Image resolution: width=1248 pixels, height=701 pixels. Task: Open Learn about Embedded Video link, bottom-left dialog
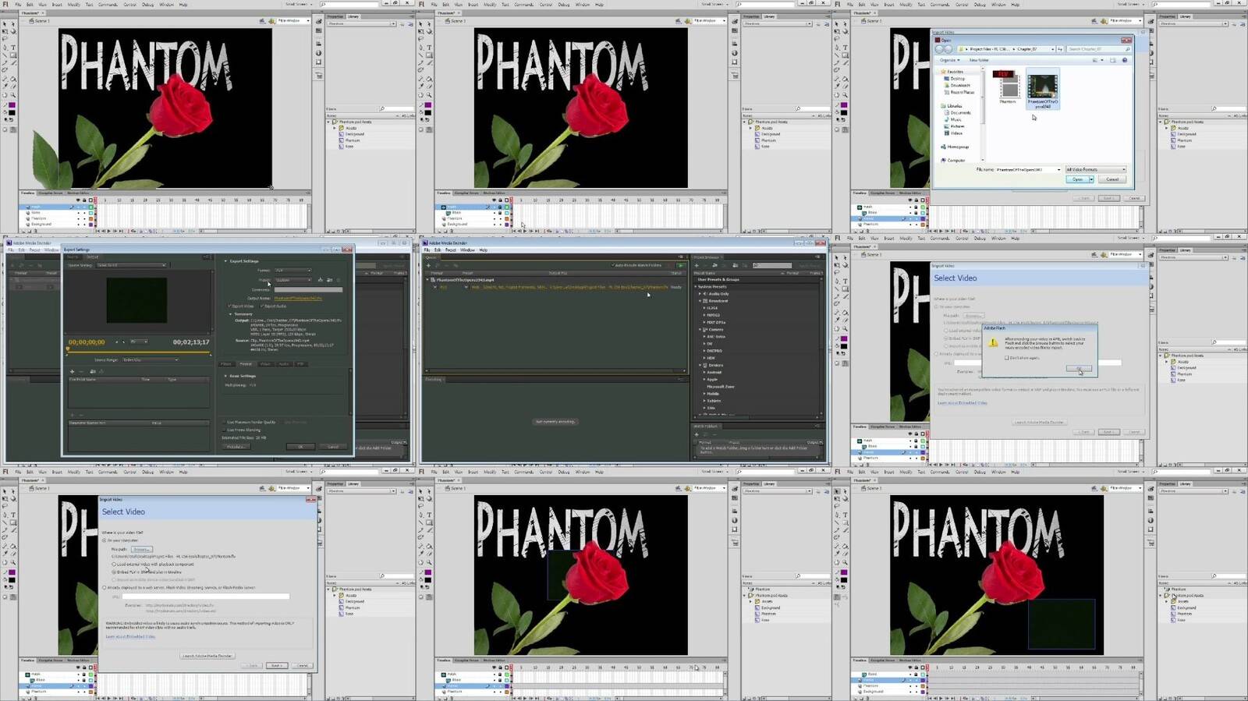[x=130, y=636]
